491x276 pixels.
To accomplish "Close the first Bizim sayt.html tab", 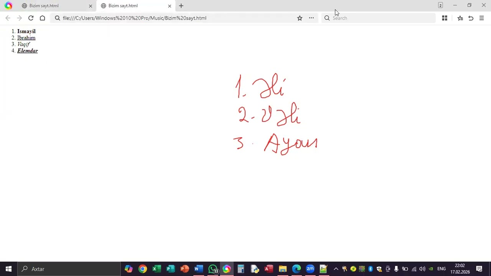I will click(91, 6).
